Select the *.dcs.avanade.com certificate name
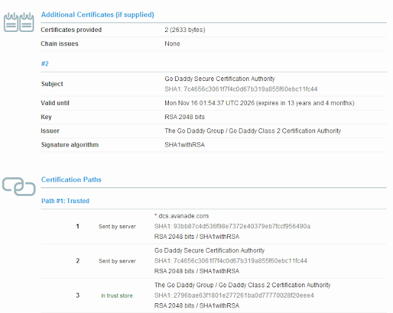The height and width of the screenshot is (313, 393). click(182, 216)
